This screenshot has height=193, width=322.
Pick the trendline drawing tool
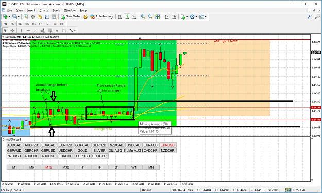tap(36, 30)
